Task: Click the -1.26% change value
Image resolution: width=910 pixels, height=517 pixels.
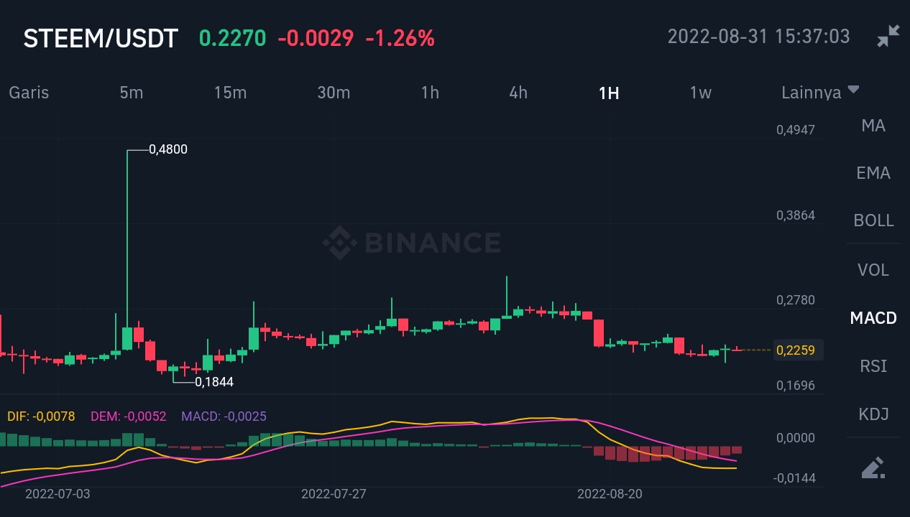Action: pos(400,38)
